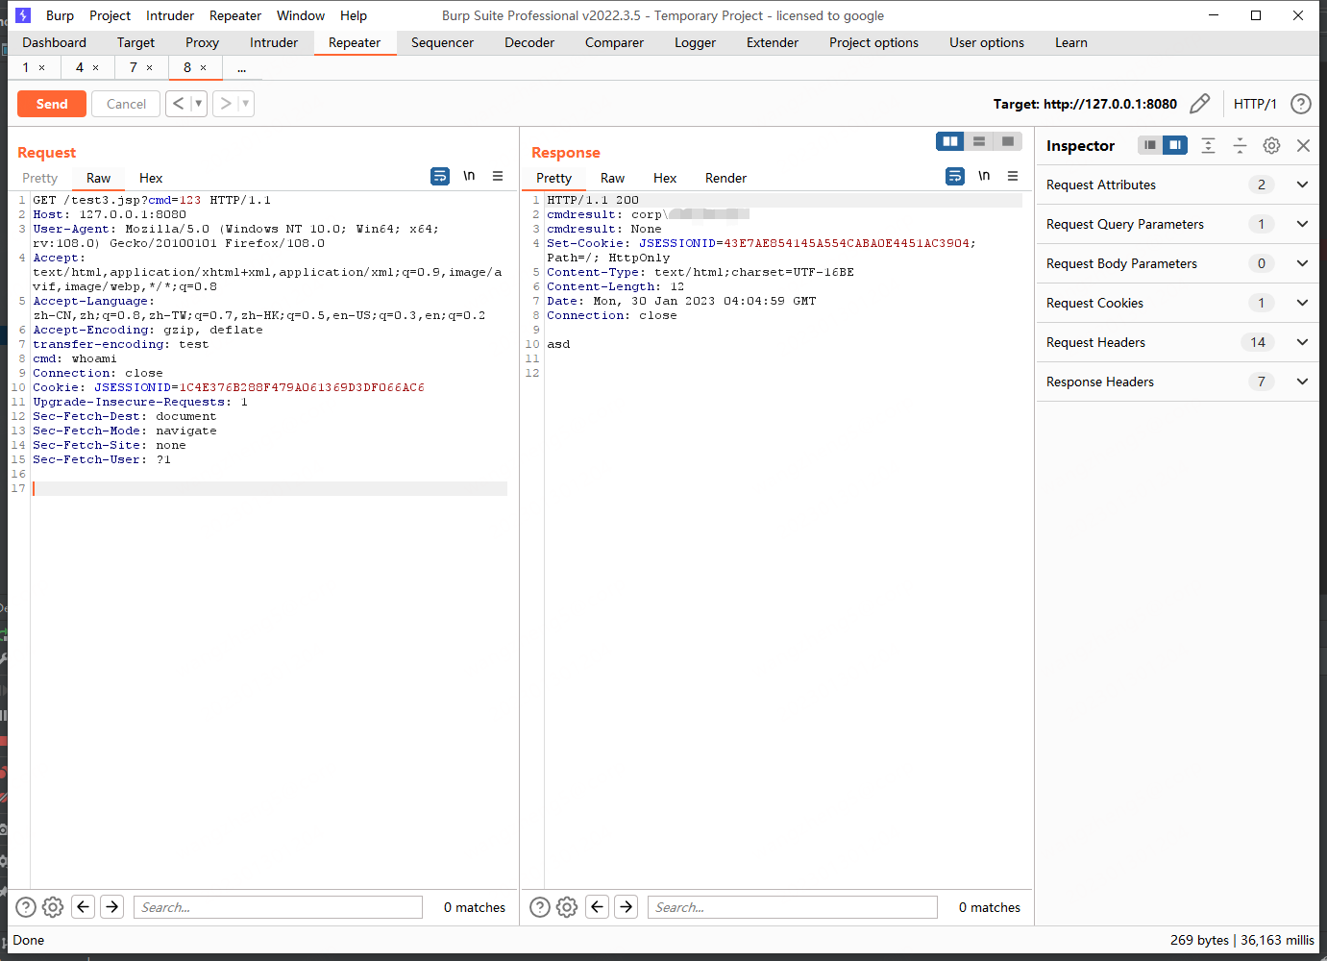Open Inspector settings gear icon

[x=1271, y=145]
